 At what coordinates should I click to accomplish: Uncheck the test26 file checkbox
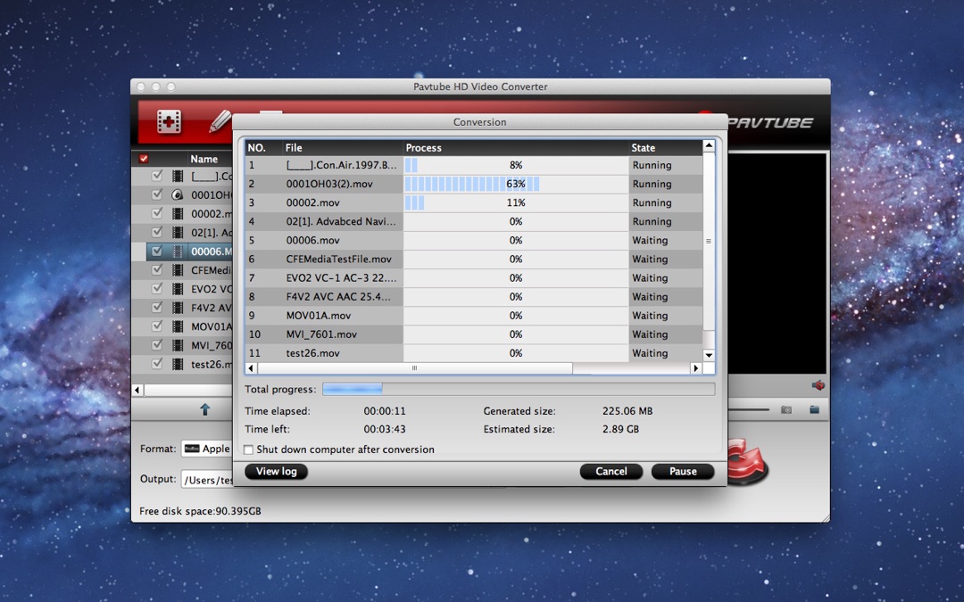pos(157,364)
